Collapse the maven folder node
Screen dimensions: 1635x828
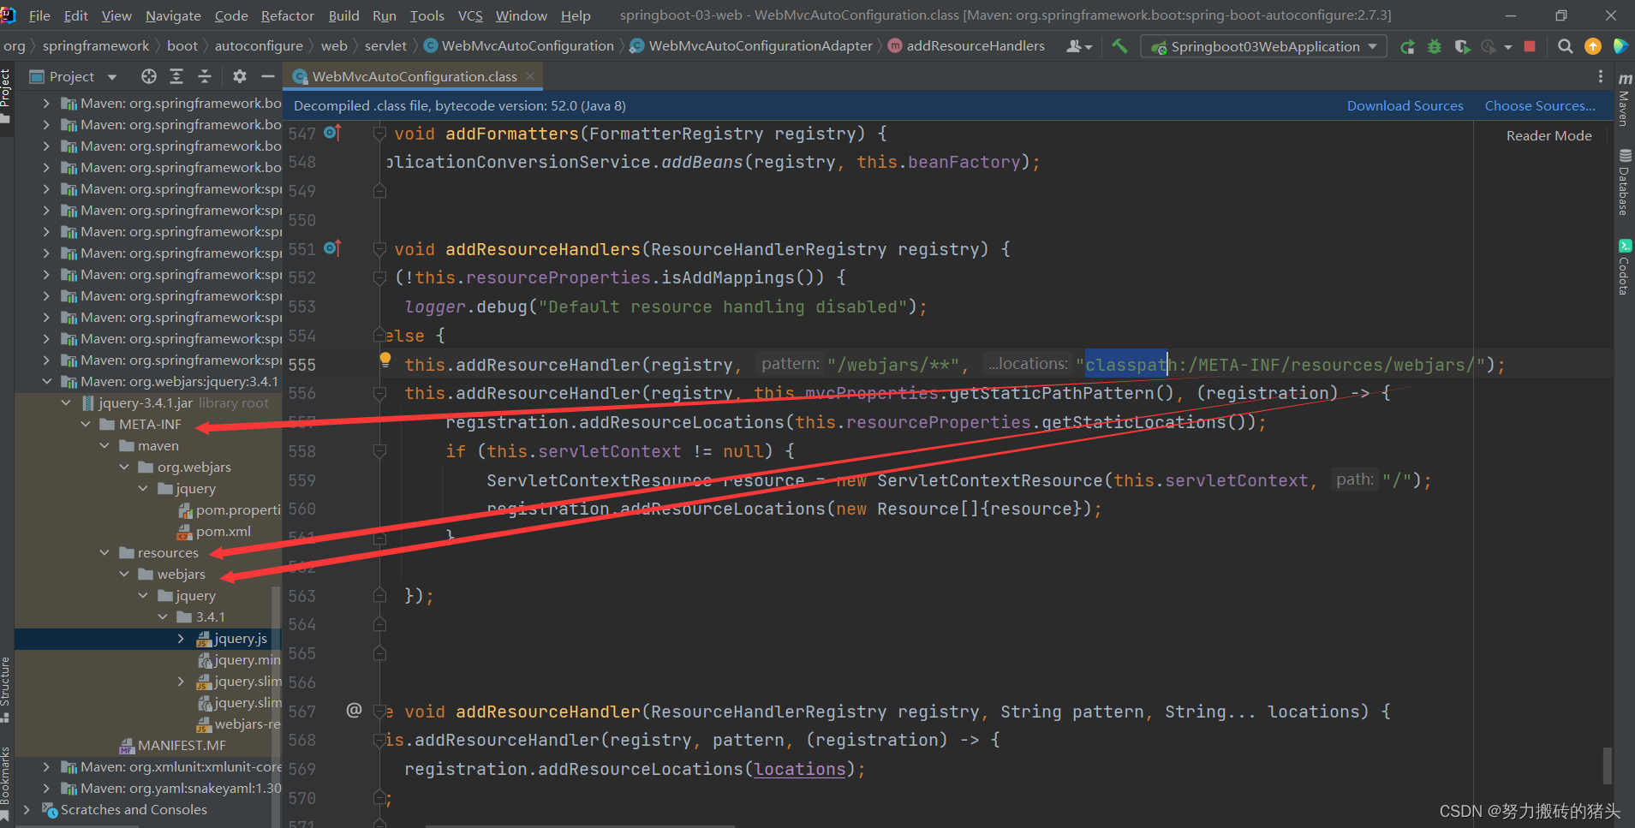[x=104, y=445]
